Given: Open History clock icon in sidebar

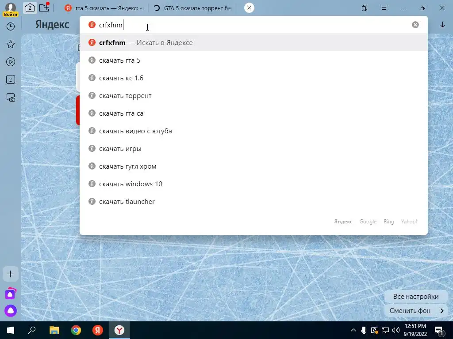Looking at the screenshot, I should tap(11, 26).
